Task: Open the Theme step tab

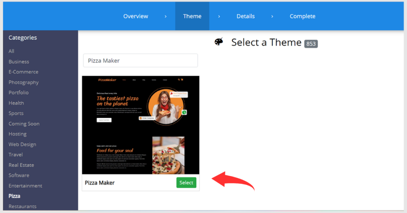Action: pos(192,16)
